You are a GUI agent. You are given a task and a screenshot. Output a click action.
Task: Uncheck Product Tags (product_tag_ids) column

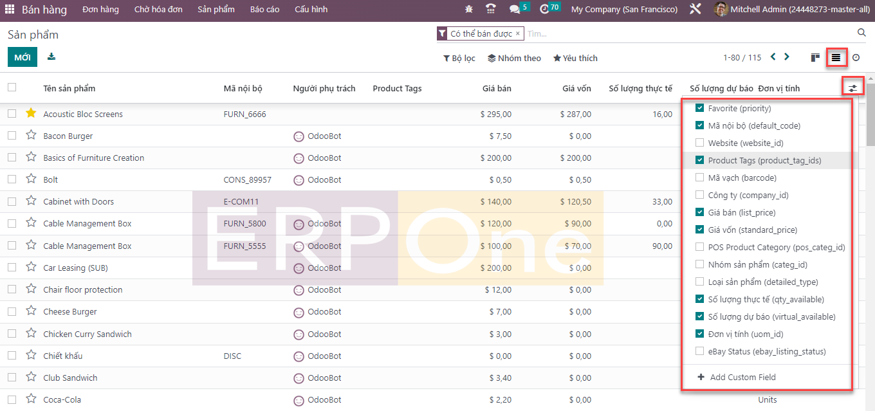pyautogui.click(x=700, y=160)
